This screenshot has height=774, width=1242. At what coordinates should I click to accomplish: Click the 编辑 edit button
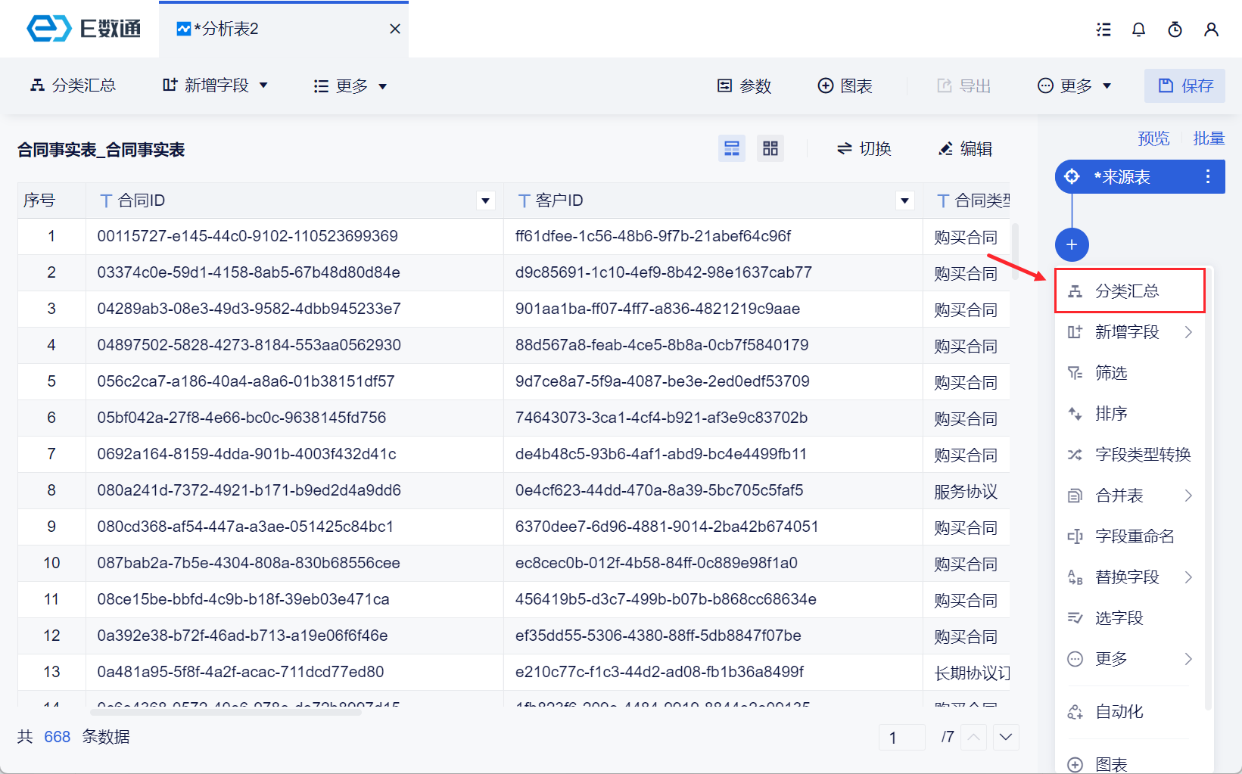coord(965,149)
